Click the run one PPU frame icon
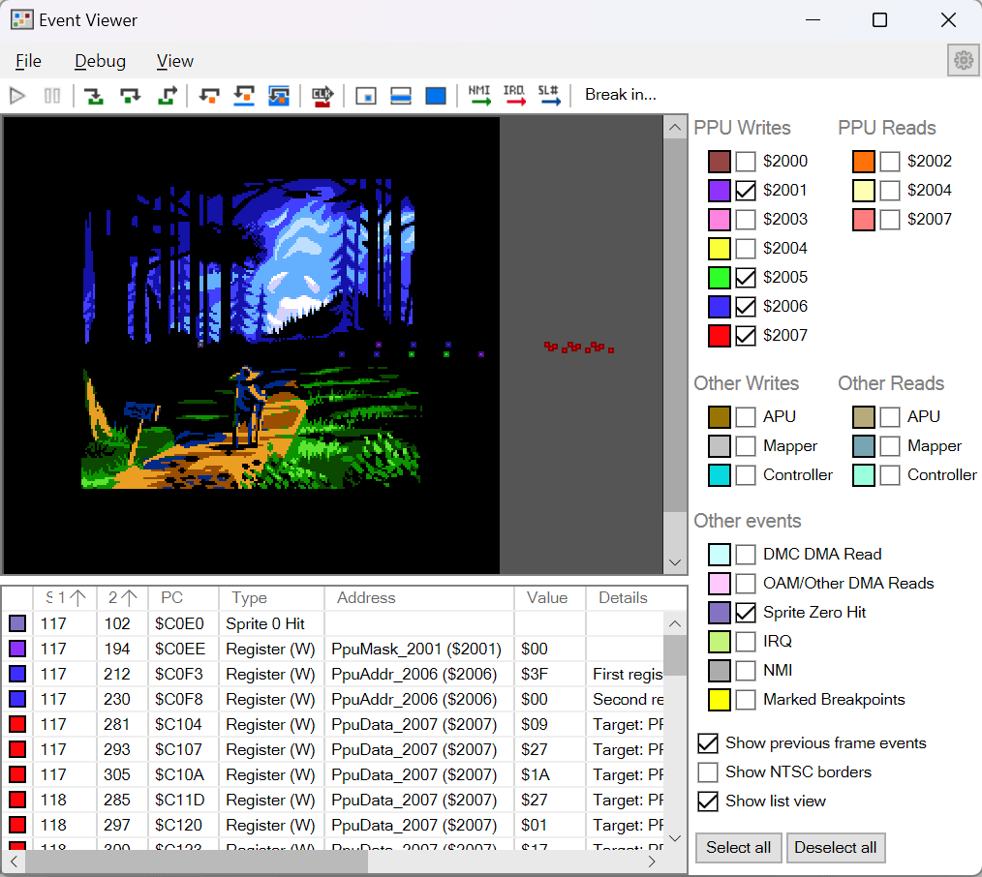This screenshot has height=877, width=982. (436, 96)
